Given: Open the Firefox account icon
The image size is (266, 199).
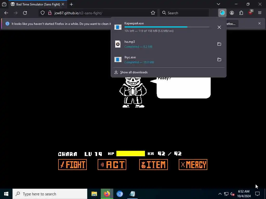Looking at the screenshot, I should pos(232,13).
